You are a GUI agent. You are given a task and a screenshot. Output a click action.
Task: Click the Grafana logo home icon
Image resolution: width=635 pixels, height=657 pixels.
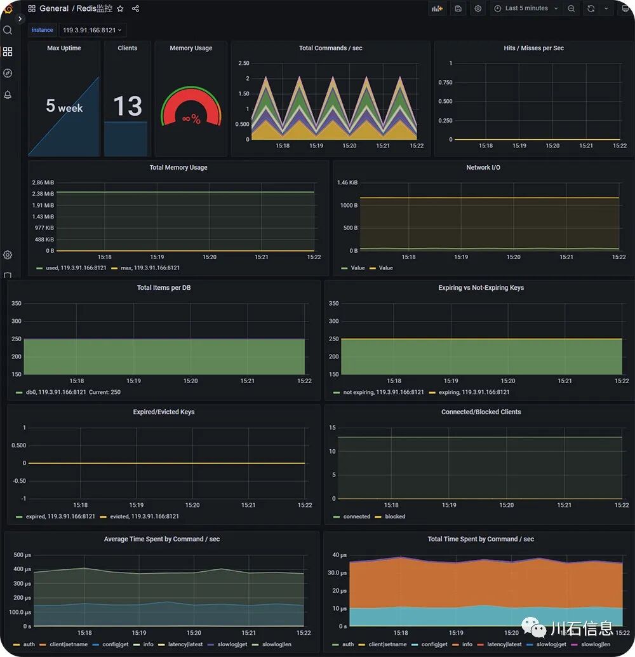[x=7, y=8]
